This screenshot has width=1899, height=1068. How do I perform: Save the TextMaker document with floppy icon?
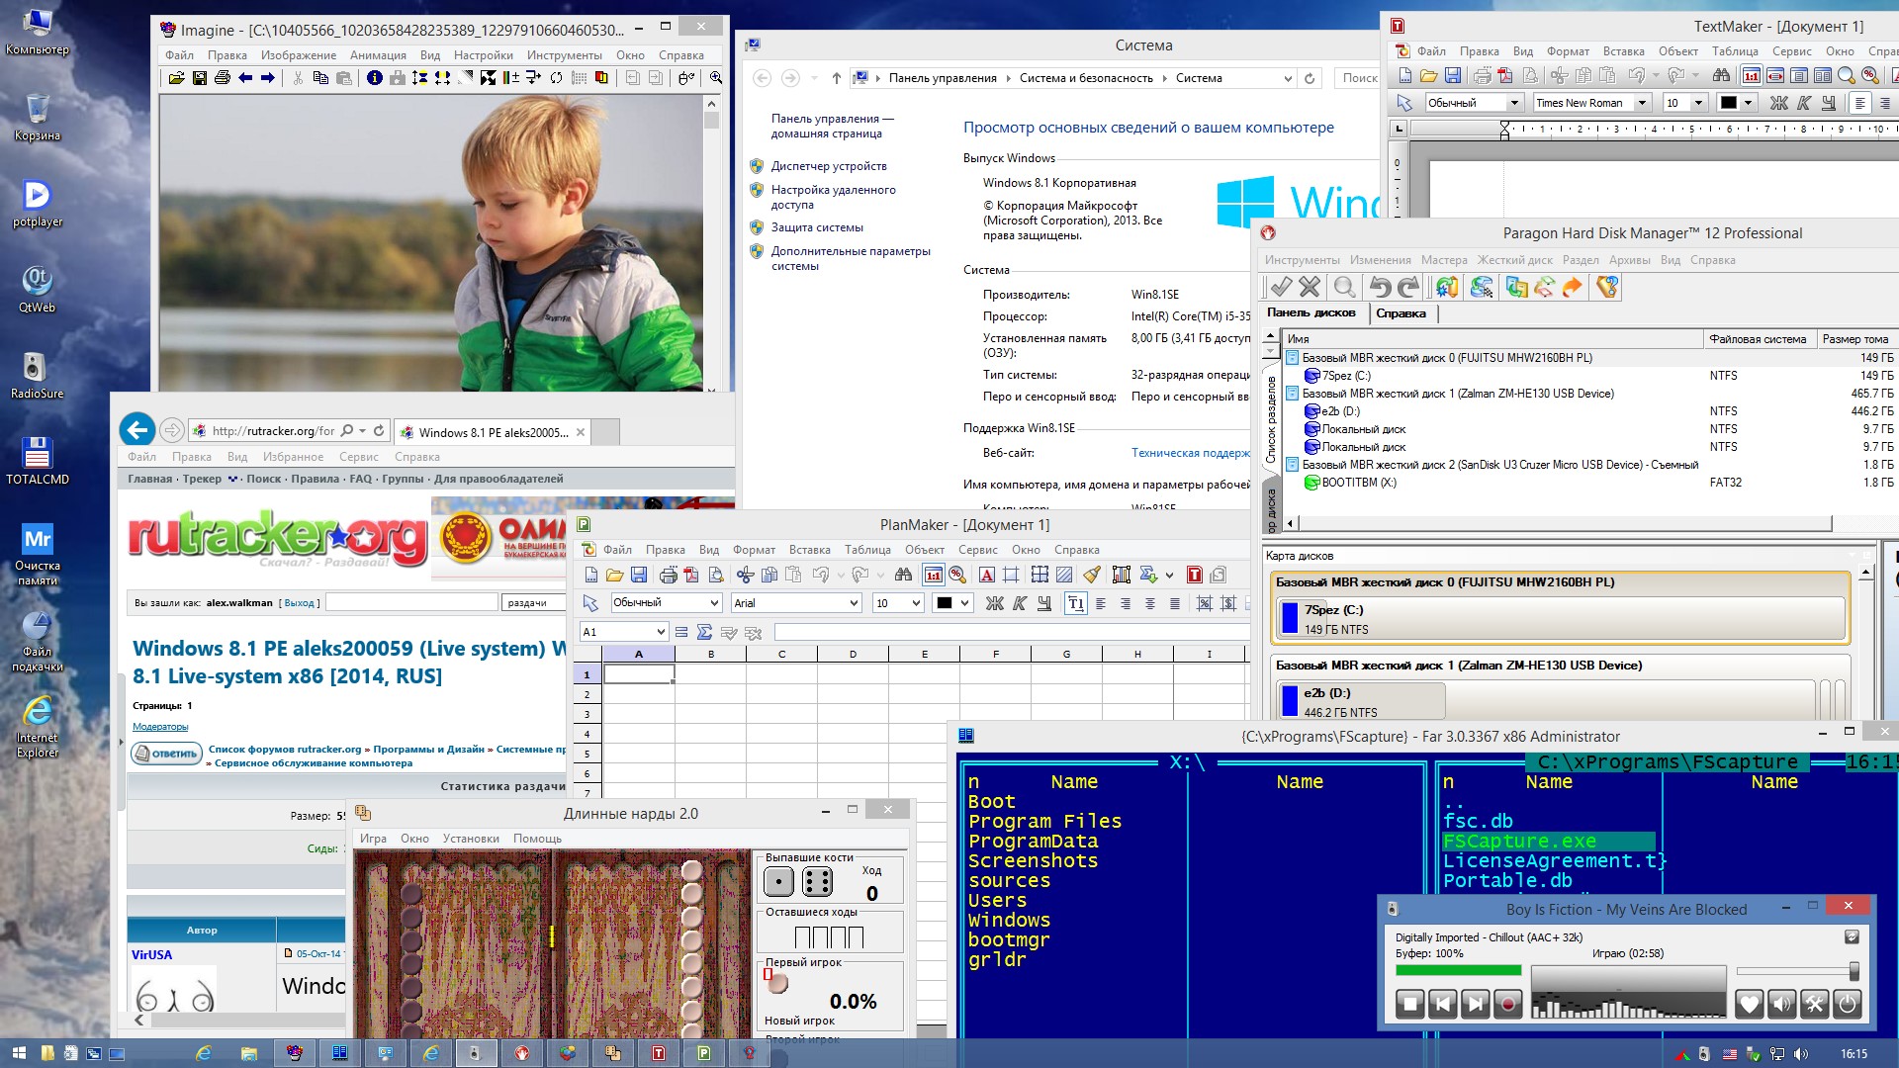pyautogui.click(x=1453, y=75)
